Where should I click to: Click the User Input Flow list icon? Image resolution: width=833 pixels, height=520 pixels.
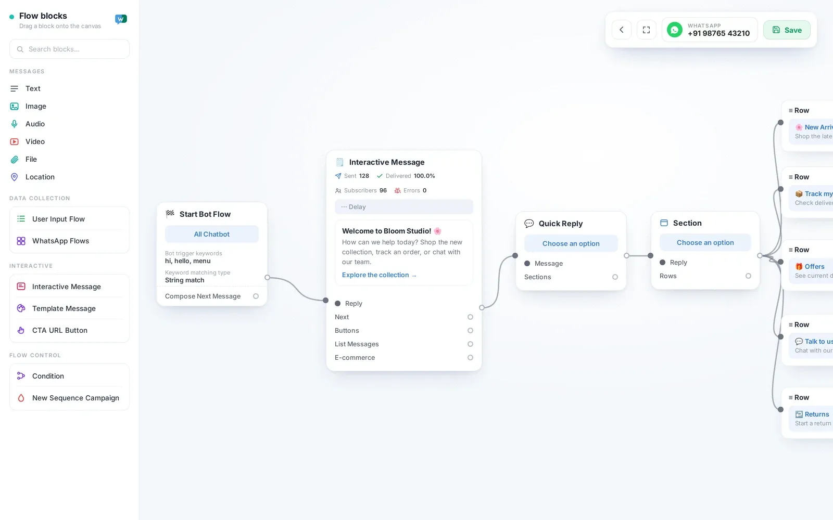[x=21, y=219]
